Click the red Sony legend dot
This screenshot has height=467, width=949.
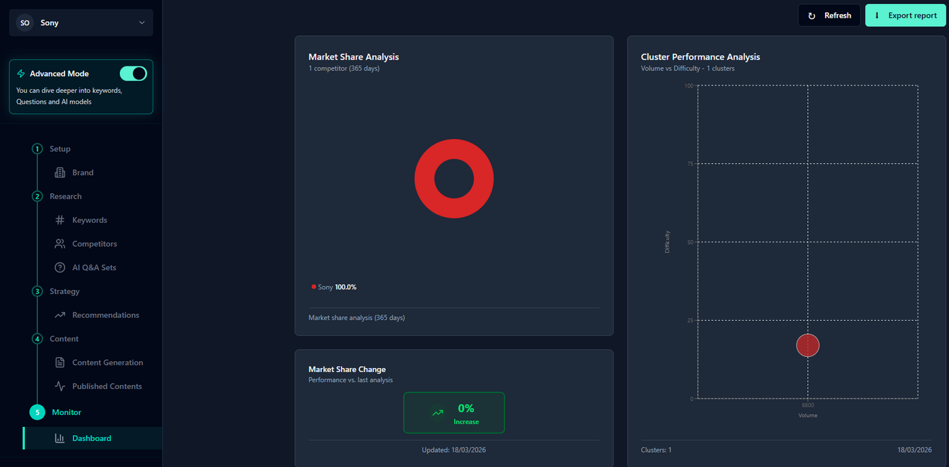(x=314, y=287)
